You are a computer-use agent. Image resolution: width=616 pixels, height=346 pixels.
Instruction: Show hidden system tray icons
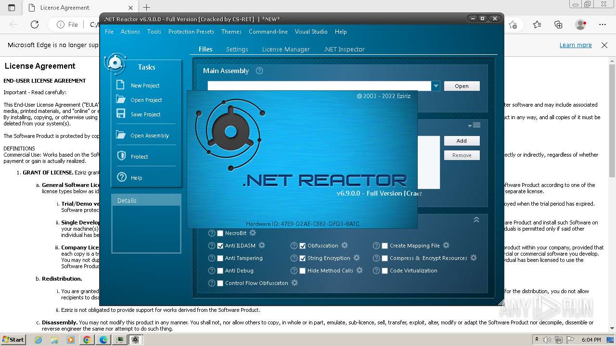tap(537, 339)
